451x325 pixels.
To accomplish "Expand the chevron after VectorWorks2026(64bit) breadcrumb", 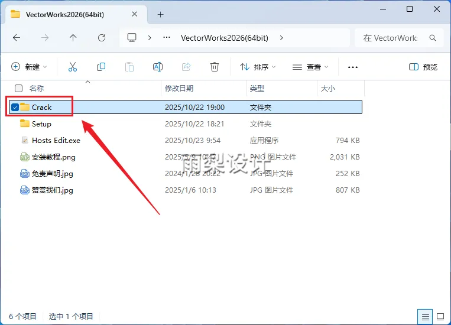I will (x=281, y=38).
